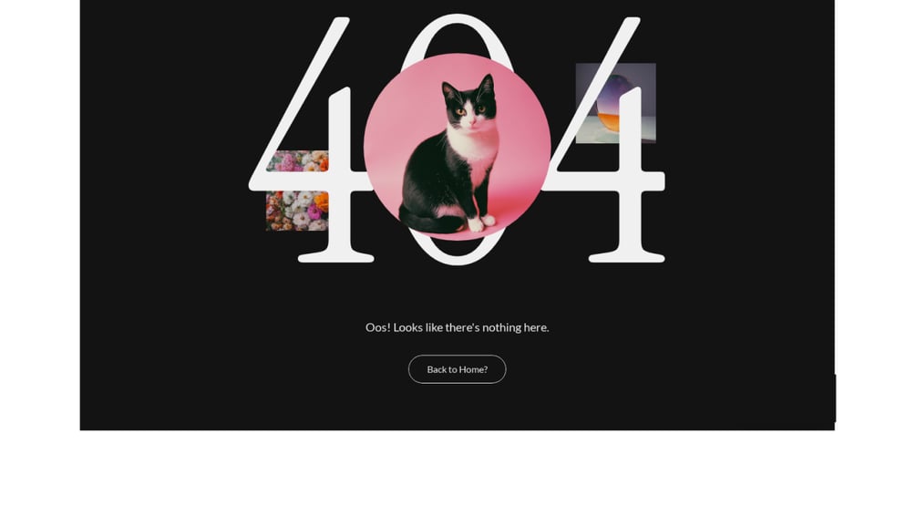This screenshot has width=916, height=516.
Task: Click the lower flower bouquet image
Action: (x=297, y=211)
